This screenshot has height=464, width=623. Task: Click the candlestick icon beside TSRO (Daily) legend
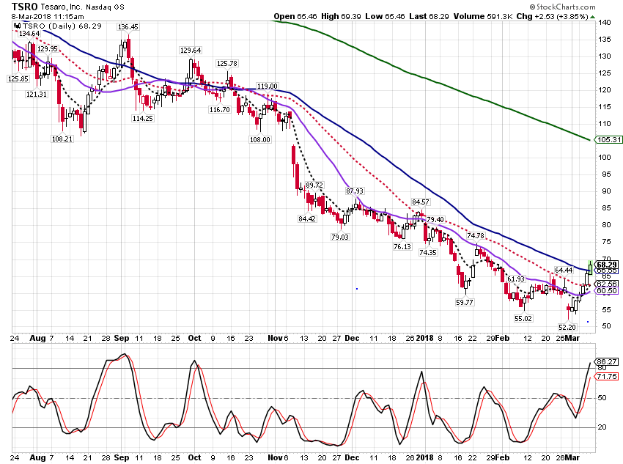tap(17, 26)
